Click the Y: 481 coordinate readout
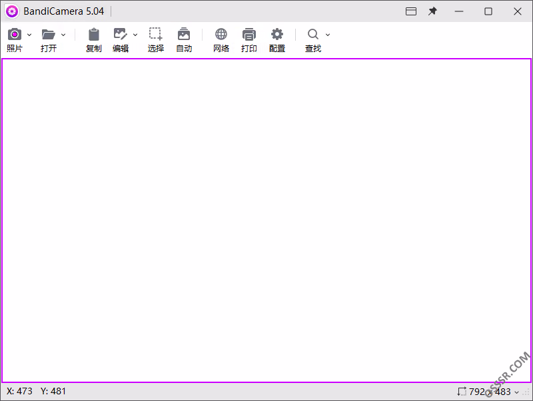Screen dimensions: 533x401 coord(53,391)
